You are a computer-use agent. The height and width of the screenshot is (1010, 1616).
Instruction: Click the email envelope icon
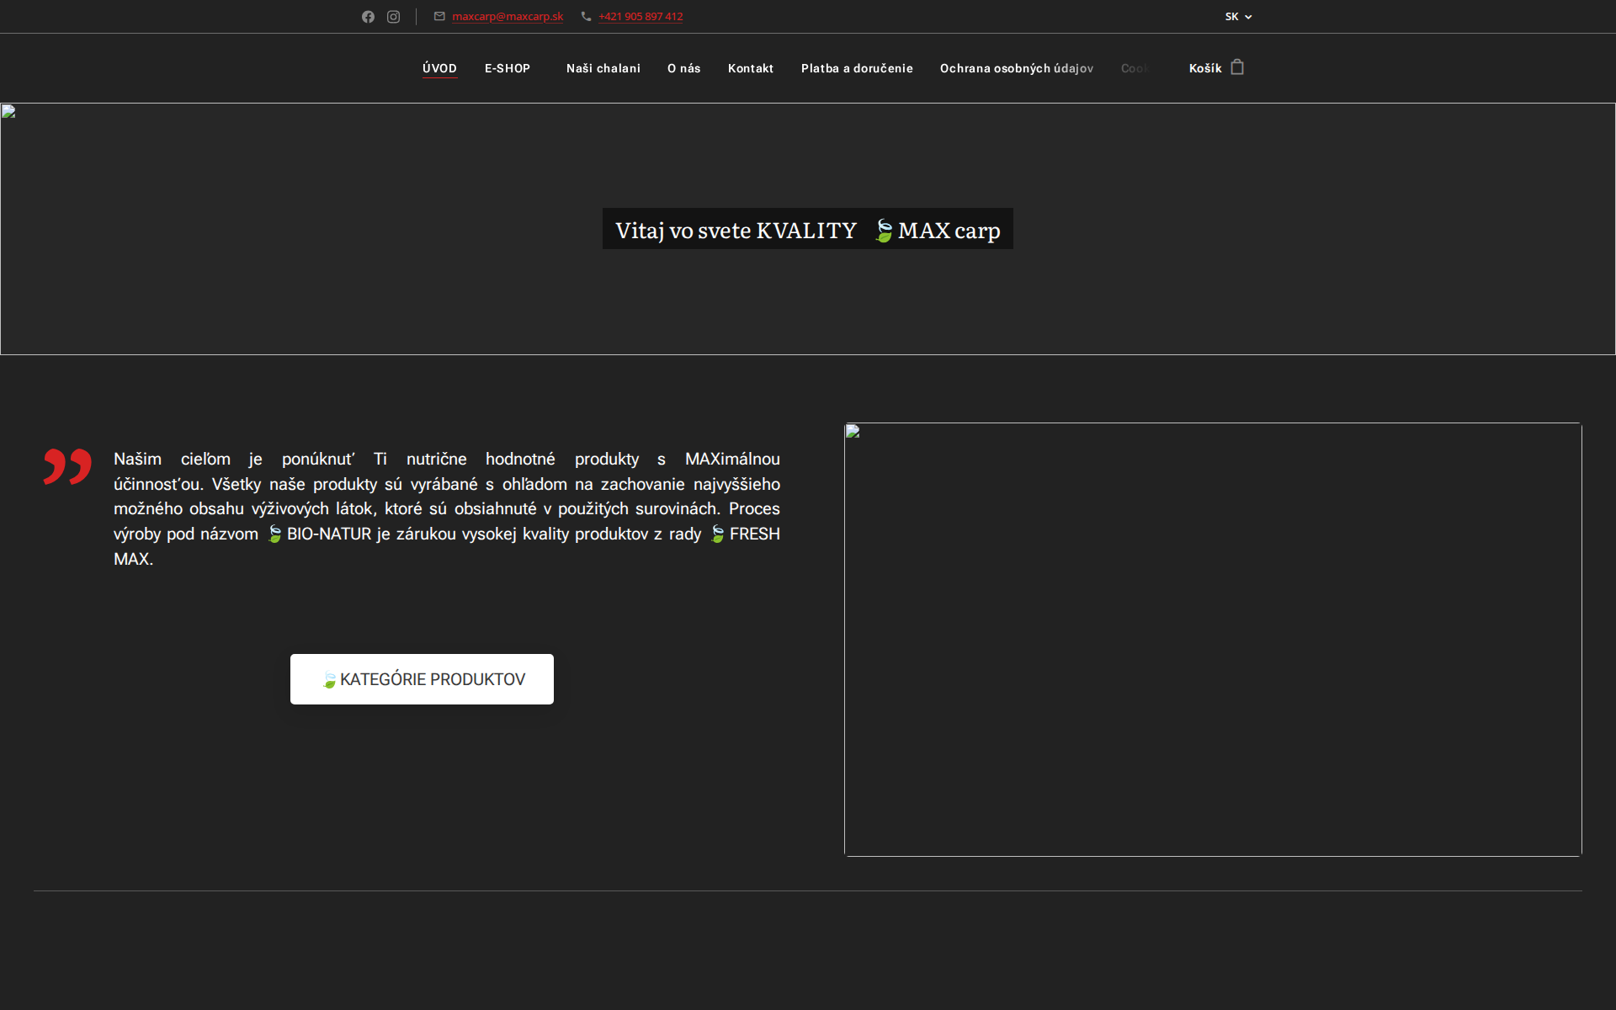click(439, 16)
